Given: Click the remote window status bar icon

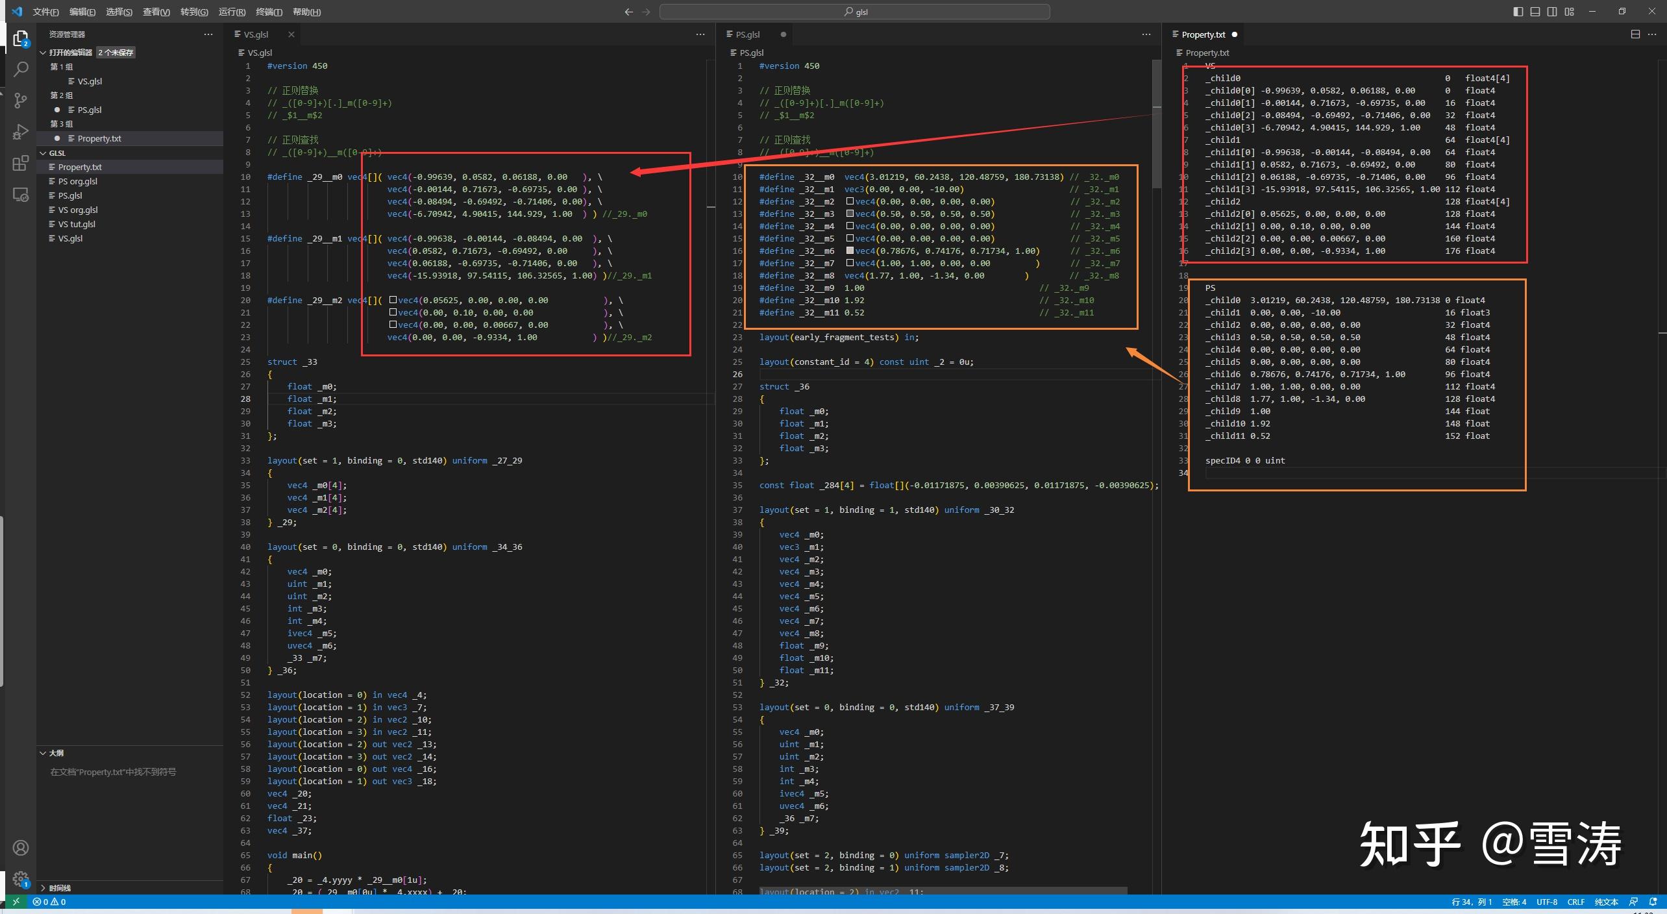Looking at the screenshot, I should point(16,902).
